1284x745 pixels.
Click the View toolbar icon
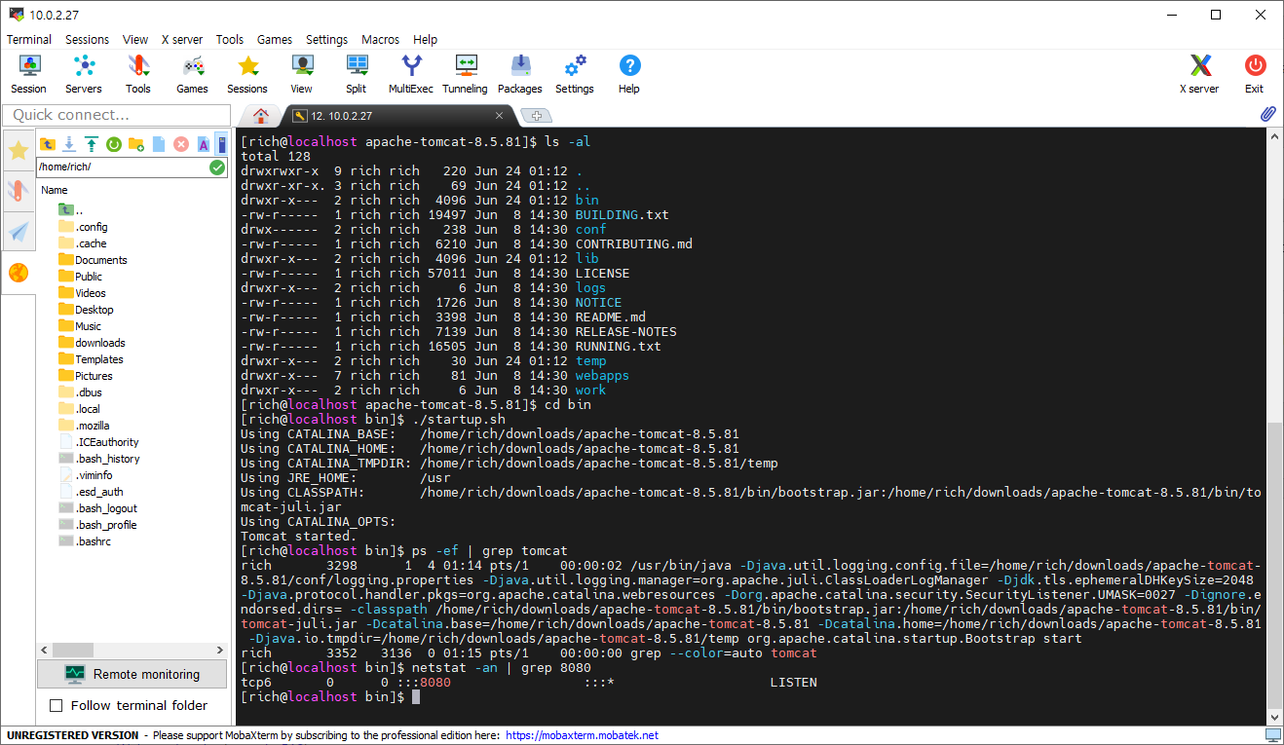pyautogui.click(x=302, y=74)
